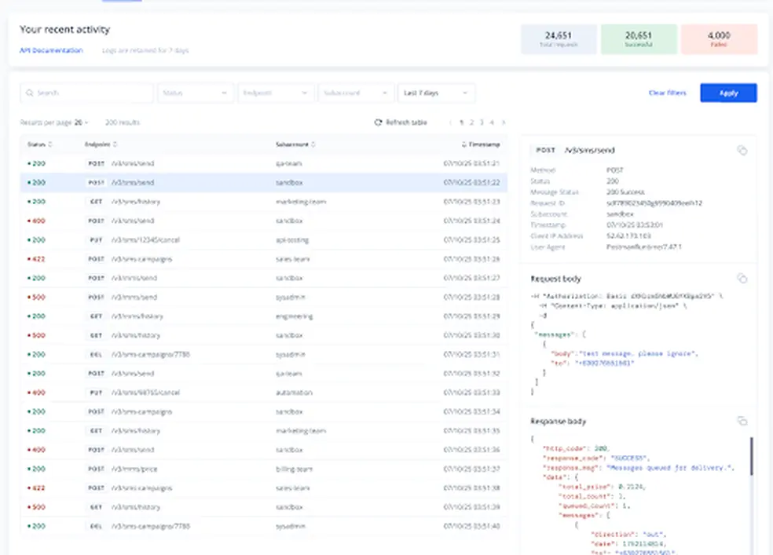Go to previous page with left arrow
The height and width of the screenshot is (555, 773).
[x=451, y=122]
